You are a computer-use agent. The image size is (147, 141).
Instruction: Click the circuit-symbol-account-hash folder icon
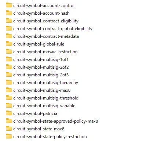pos(9,13)
